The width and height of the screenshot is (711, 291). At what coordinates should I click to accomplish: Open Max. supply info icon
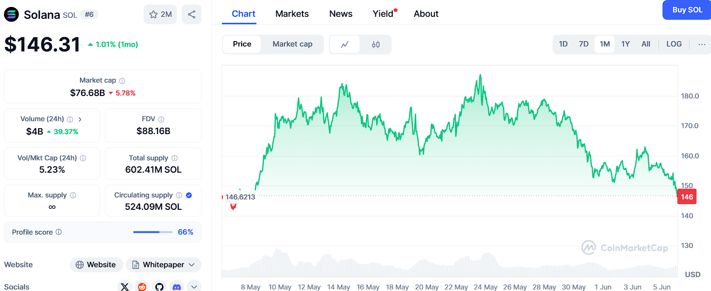coord(73,195)
